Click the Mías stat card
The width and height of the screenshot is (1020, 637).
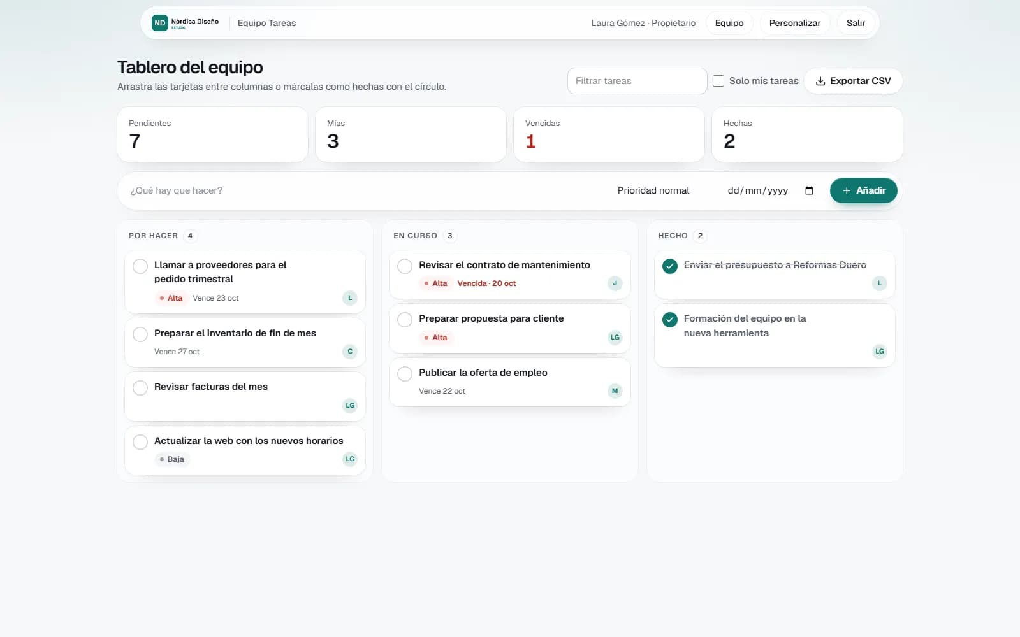point(411,134)
